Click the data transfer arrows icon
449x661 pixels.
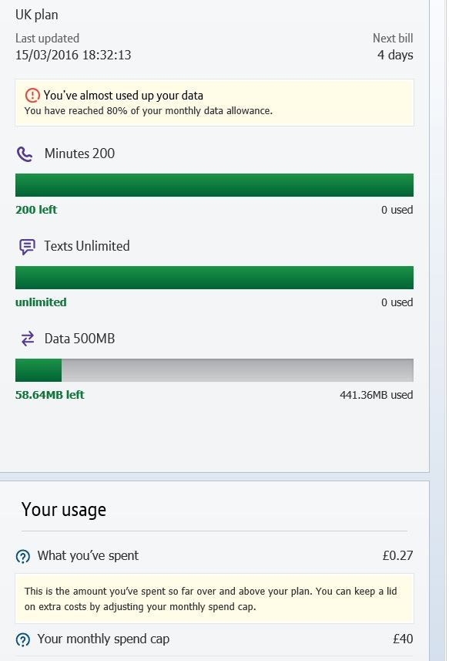(28, 339)
